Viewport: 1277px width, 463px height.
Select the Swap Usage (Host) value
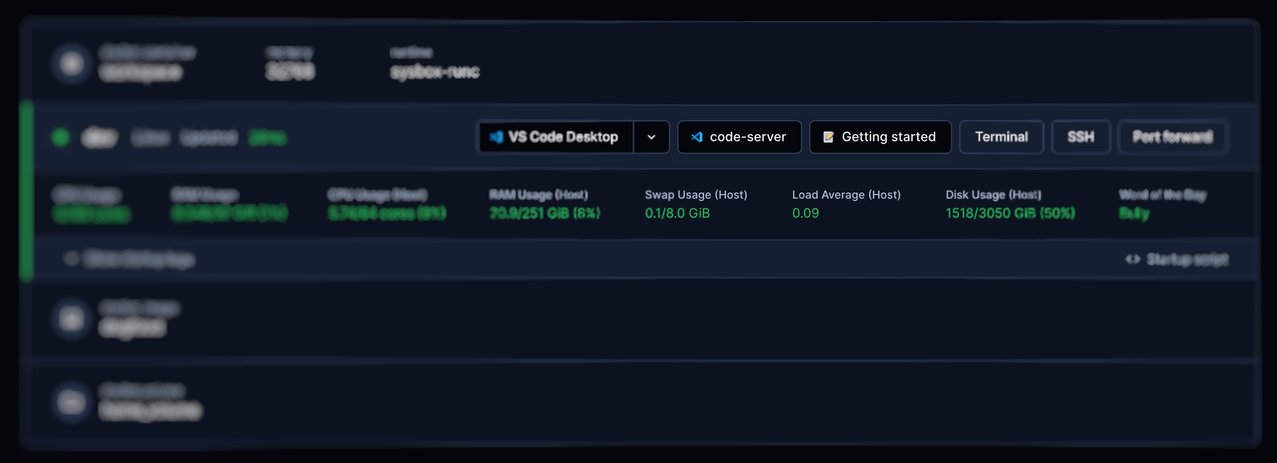(x=677, y=214)
